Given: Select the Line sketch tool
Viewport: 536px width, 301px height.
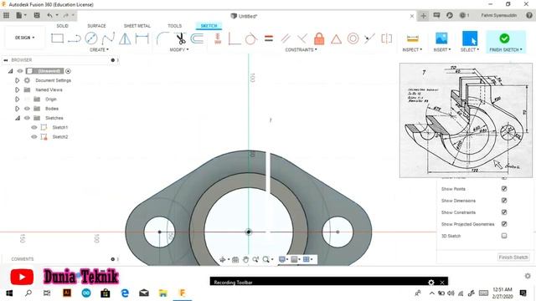Looking at the screenshot, I should coord(75,38).
